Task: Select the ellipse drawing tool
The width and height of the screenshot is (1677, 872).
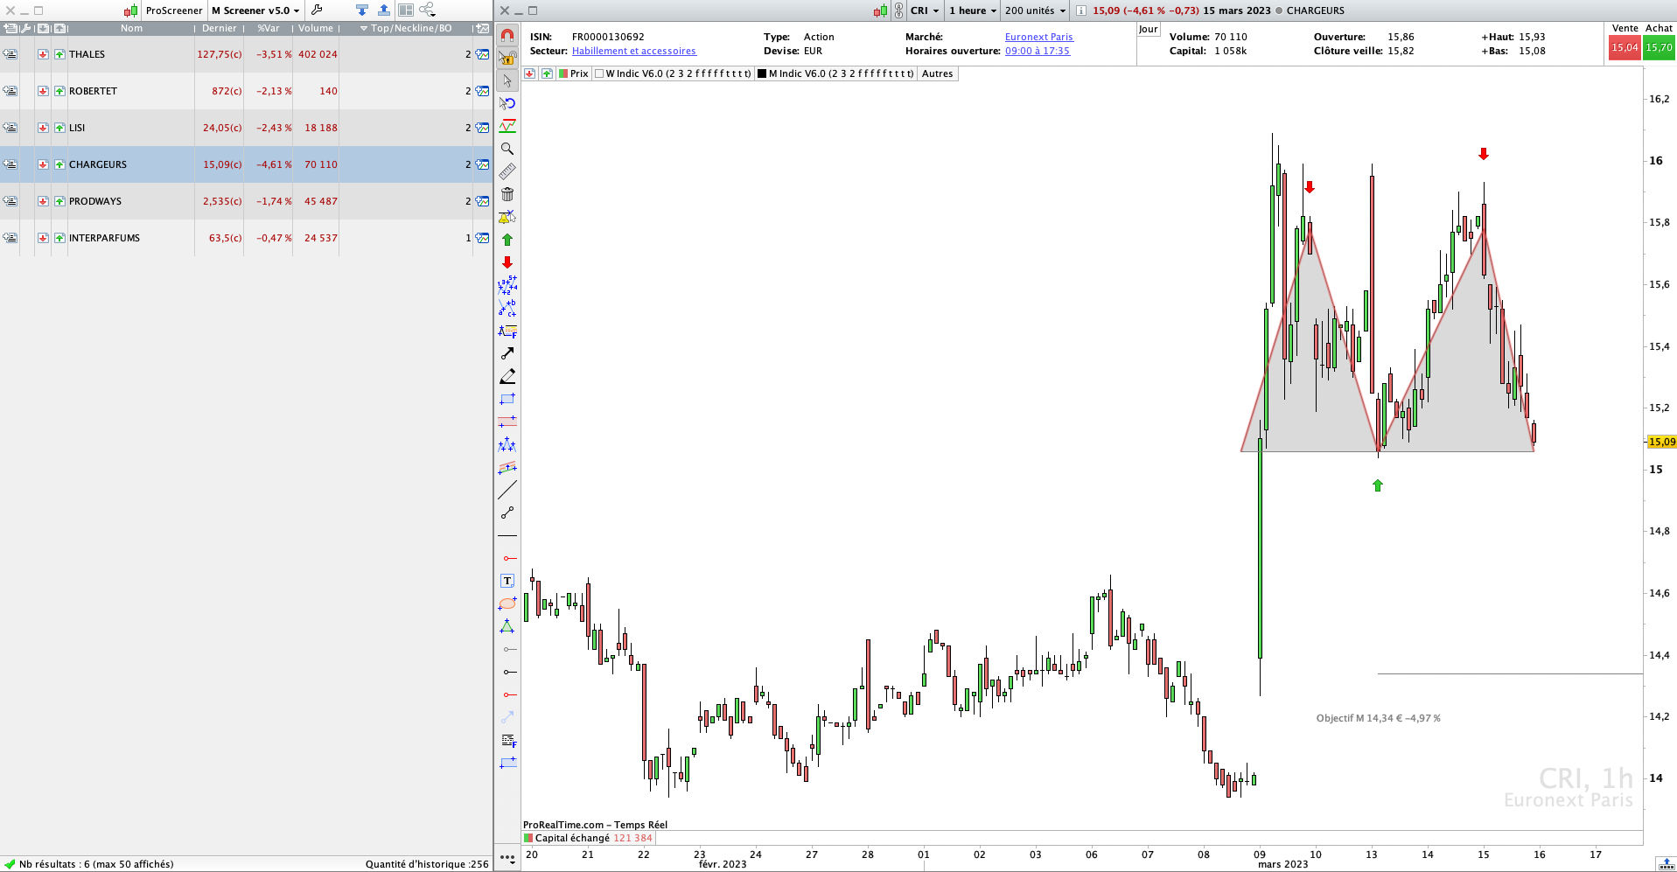Action: [x=507, y=603]
